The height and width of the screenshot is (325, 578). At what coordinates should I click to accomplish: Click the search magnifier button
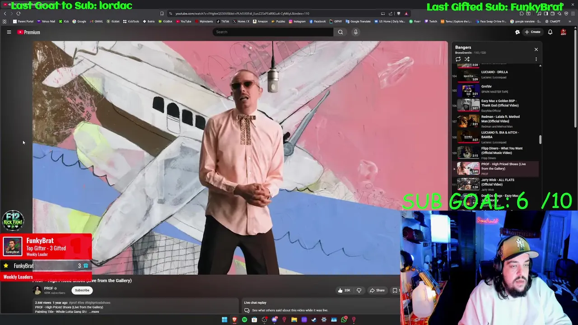(x=340, y=32)
